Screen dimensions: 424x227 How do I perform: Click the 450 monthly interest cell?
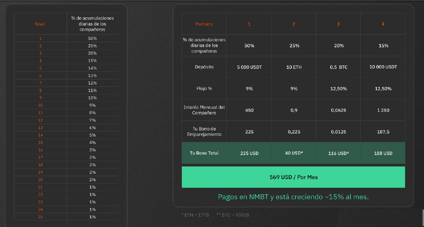pyautogui.click(x=249, y=110)
